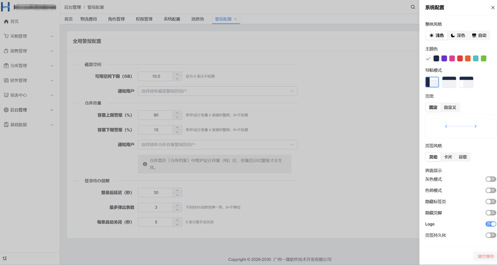Viewport: 497px width, 265px height.
Task: Switch to the 消息池 tab
Action: [198, 19]
